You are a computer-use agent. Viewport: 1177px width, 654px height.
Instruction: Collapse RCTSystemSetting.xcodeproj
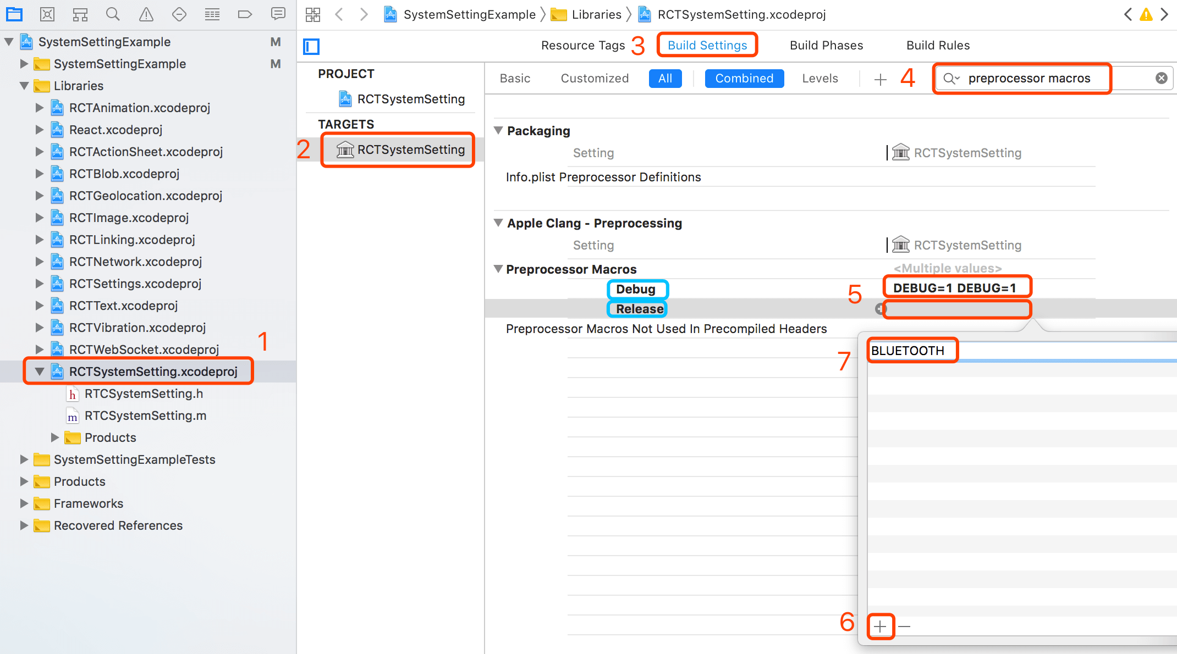tap(39, 372)
